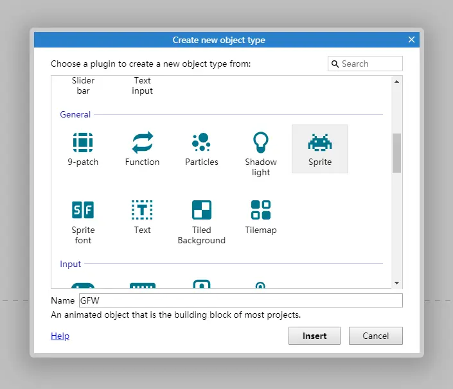Pick the Shadow light plugin icon
The width and height of the screenshot is (453, 389).
click(261, 143)
